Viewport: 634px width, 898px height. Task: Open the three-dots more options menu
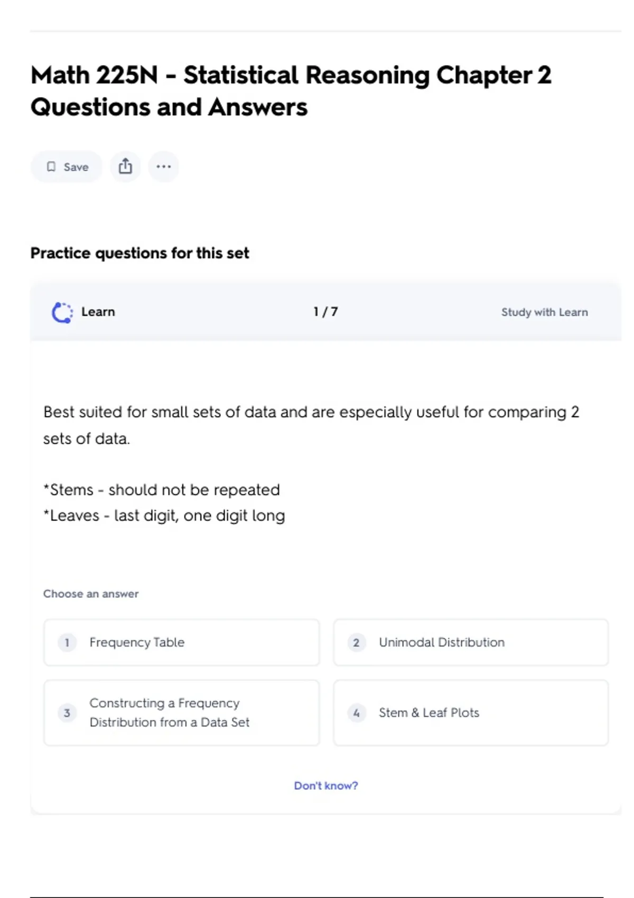pyautogui.click(x=163, y=167)
